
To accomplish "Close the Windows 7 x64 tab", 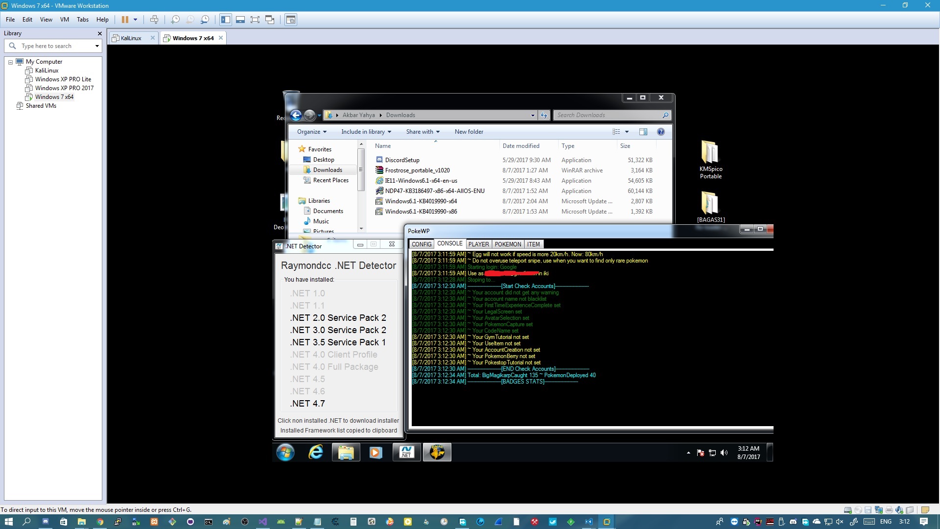I will [221, 38].
